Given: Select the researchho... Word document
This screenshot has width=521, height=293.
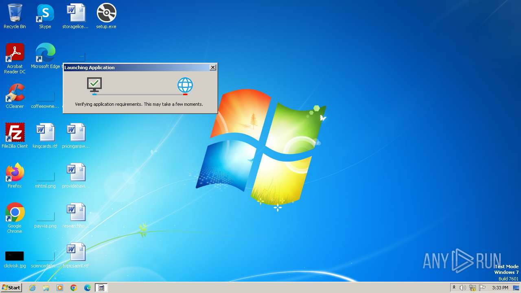Looking at the screenshot, I should pyautogui.click(x=76, y=216).
